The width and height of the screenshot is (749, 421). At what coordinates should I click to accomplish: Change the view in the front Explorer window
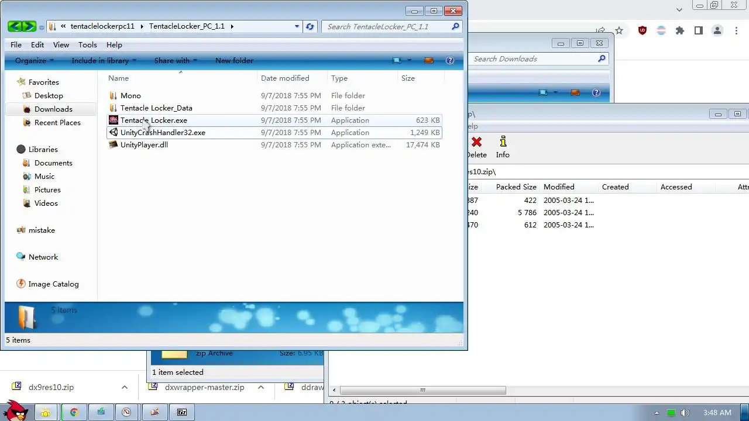[x=397, y=60]
